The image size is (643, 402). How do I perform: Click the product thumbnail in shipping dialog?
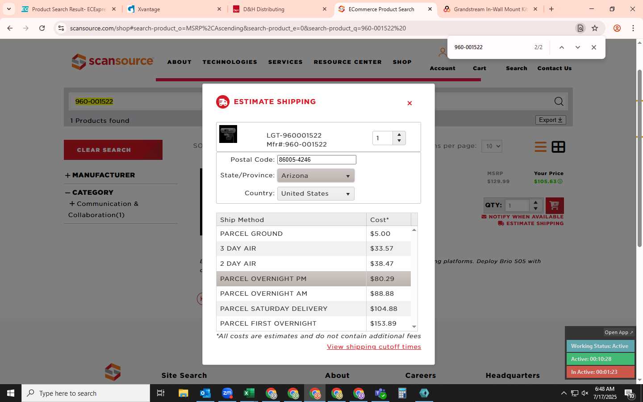[228, 134]
